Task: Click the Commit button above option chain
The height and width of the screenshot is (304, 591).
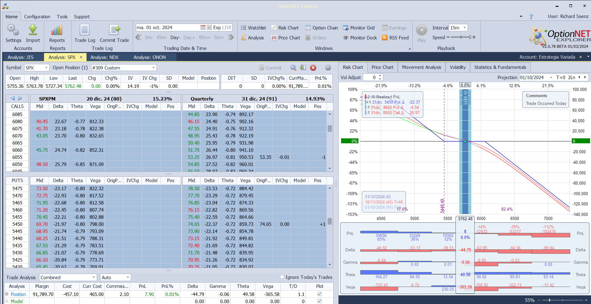Action: pyautogui.click(x=270, y=68)
